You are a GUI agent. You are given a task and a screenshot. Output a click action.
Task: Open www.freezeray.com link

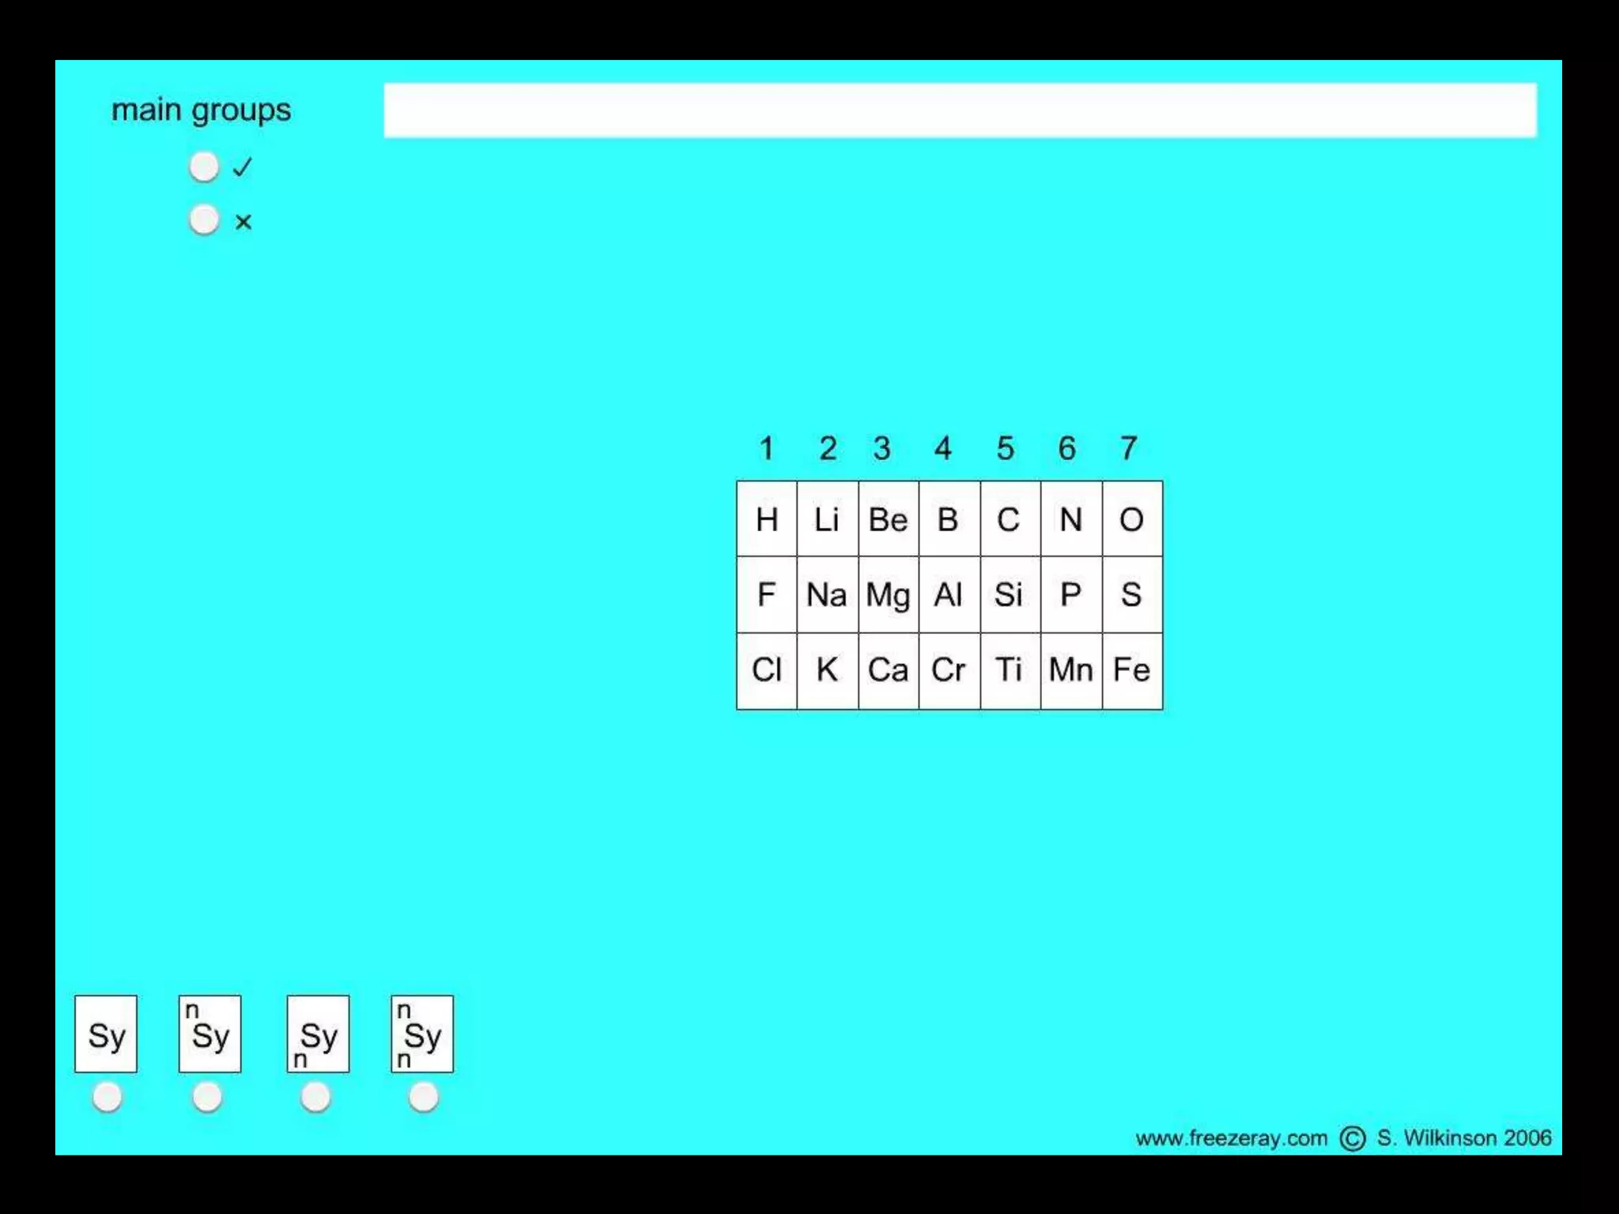(1231, 1138)
